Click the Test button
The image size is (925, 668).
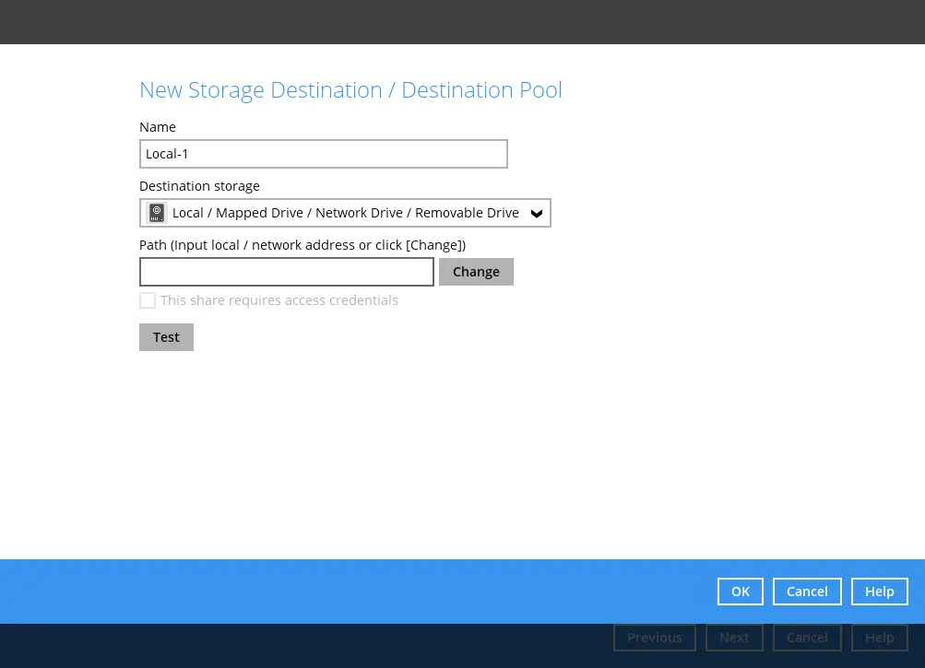point(166,337)
